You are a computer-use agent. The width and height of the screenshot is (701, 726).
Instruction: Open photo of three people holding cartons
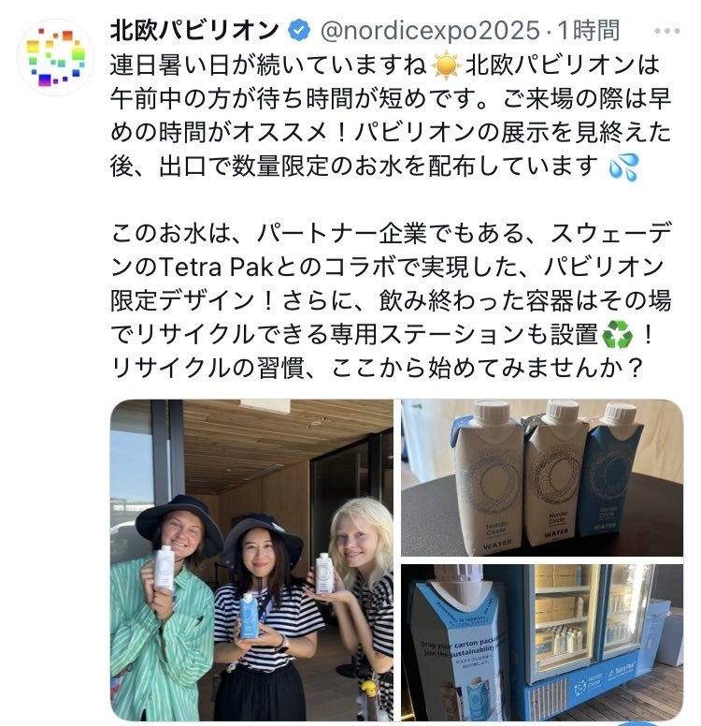[x=251, y=559]
